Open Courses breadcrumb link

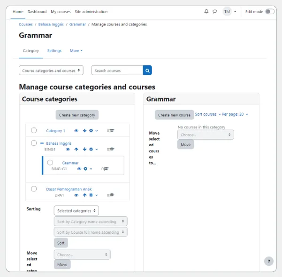point(26,24)
